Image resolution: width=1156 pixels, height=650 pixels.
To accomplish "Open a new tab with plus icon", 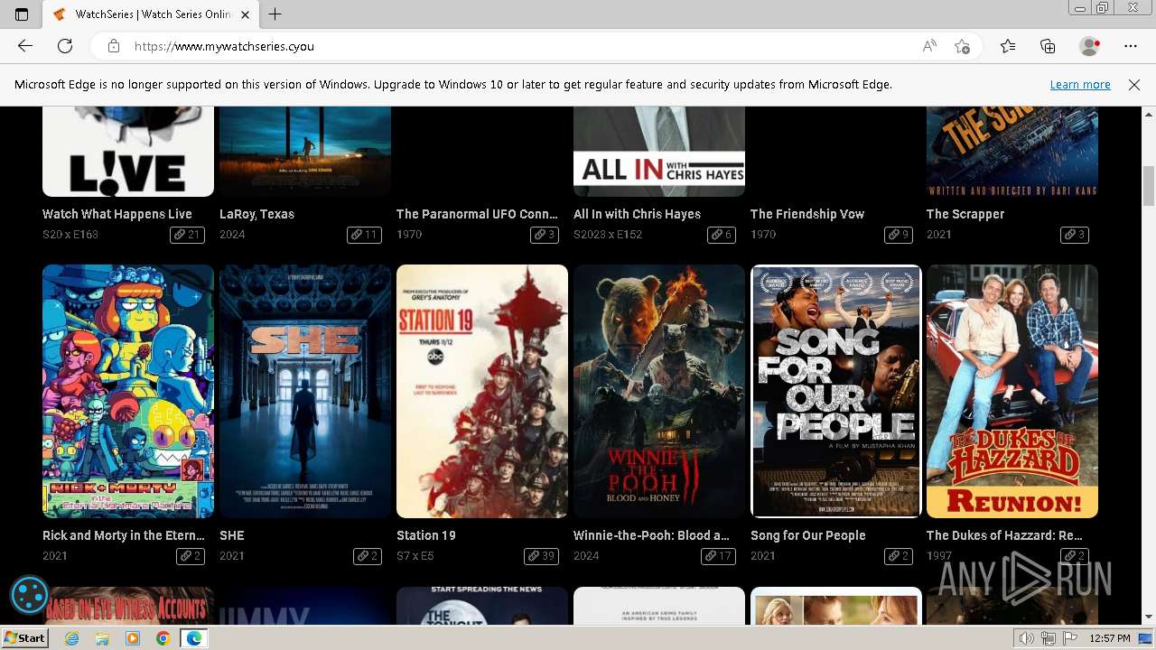I will [x=275, y=14].
